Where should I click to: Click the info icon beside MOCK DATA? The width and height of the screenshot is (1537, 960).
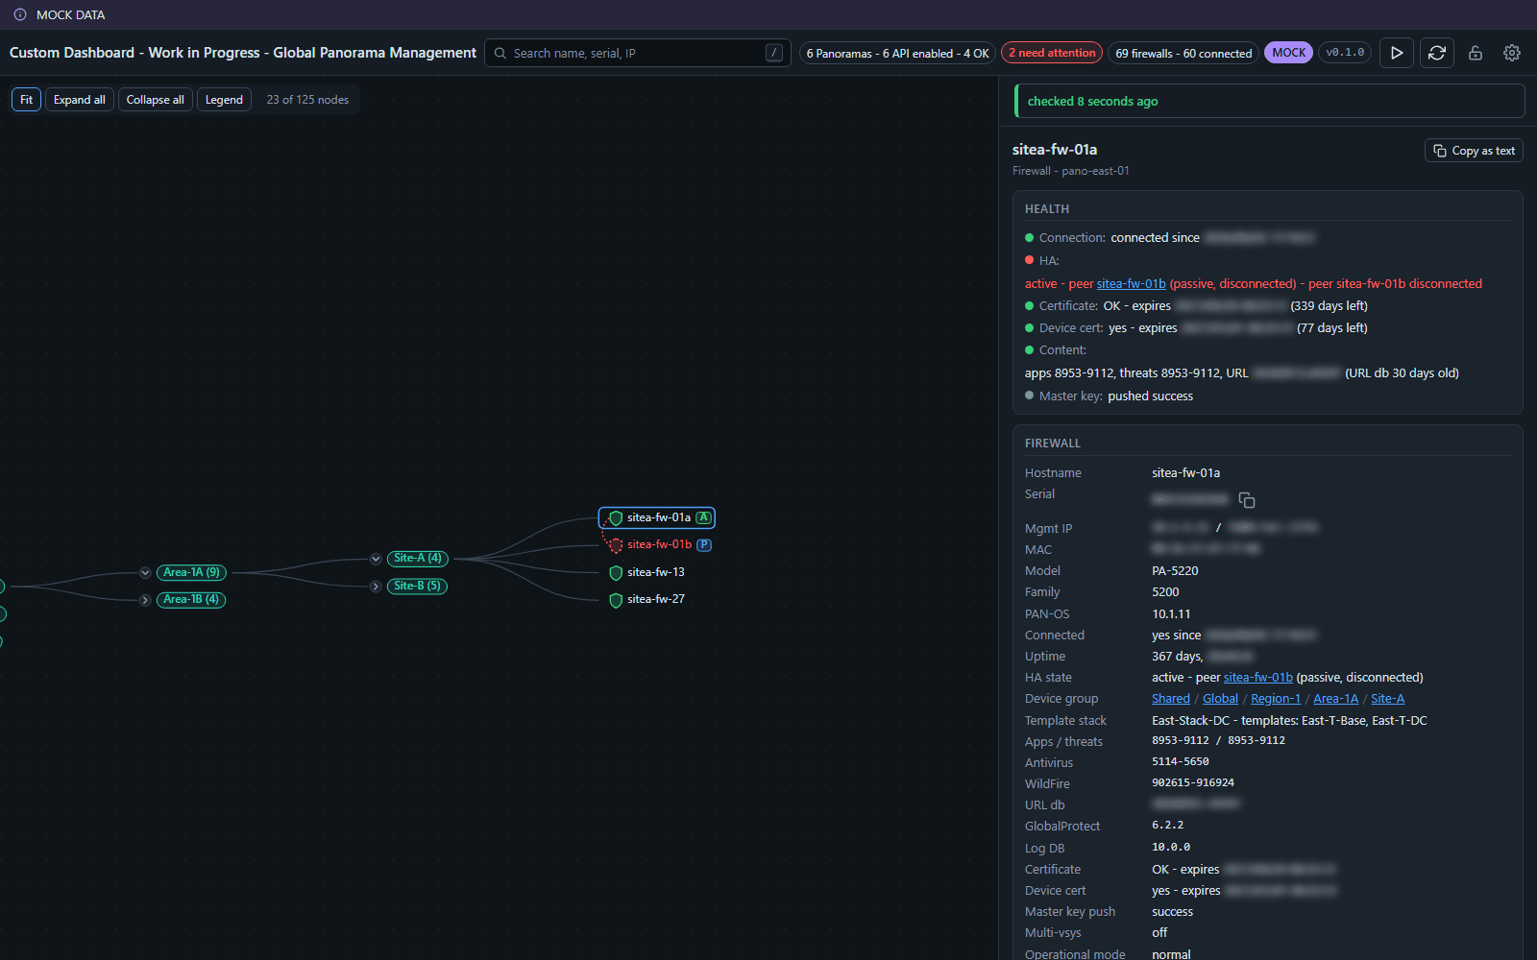(20, 14)
